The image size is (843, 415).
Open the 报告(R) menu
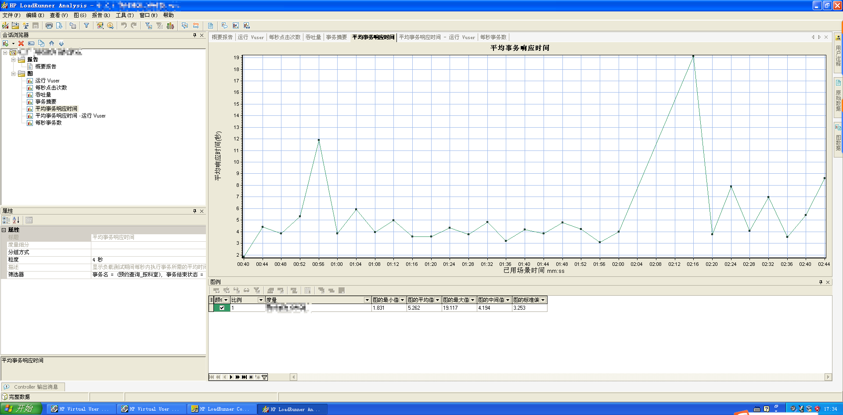click(101, 15)
